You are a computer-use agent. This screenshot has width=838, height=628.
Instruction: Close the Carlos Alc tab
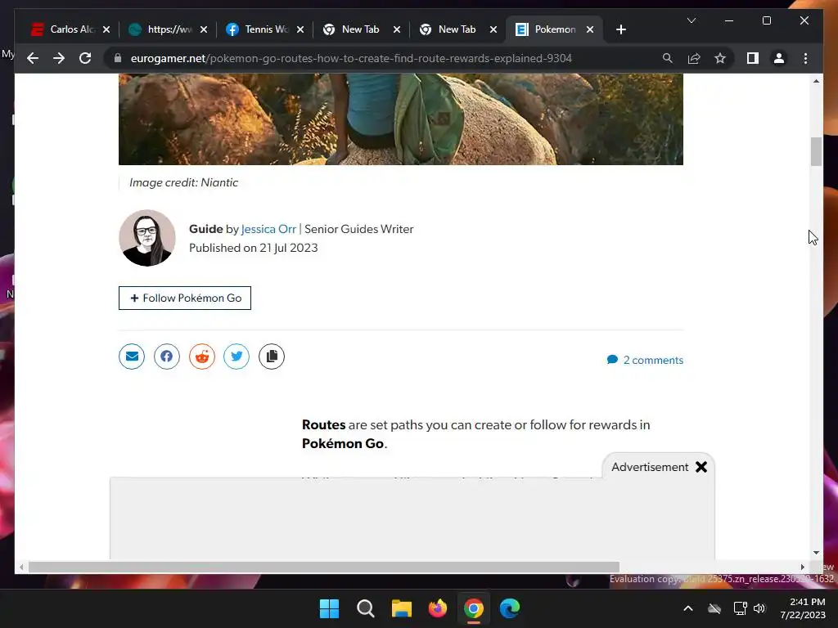tap(106, 29)
